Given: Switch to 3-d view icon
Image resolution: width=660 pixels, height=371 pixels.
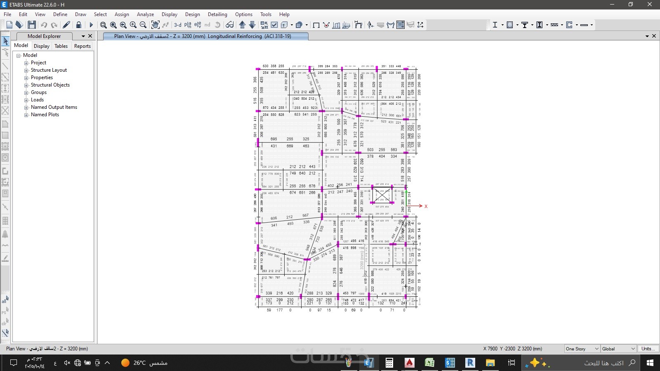Looking at the screenshot, I should 178,25.
